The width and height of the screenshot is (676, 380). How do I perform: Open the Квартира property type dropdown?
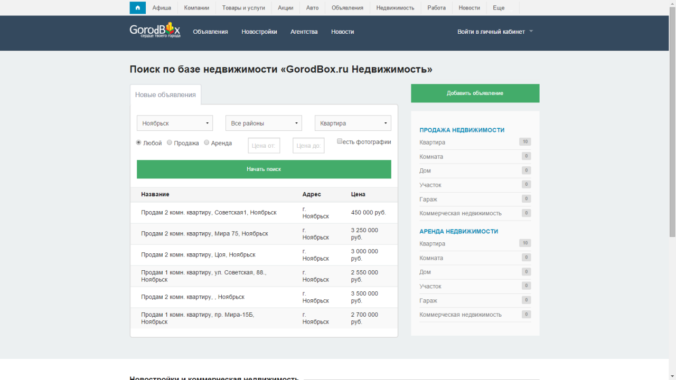[353, 123]
